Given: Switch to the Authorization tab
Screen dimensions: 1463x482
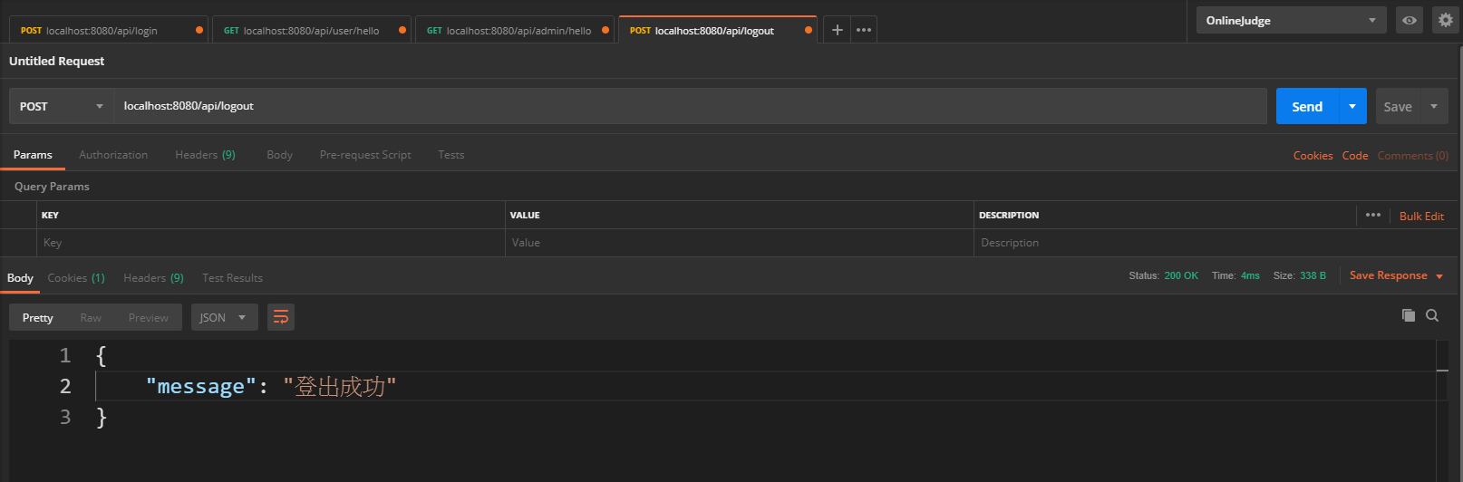Looking at the screenshot, I should click(113, 155).
